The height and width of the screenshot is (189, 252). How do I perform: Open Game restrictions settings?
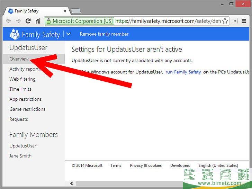[27, 109]
